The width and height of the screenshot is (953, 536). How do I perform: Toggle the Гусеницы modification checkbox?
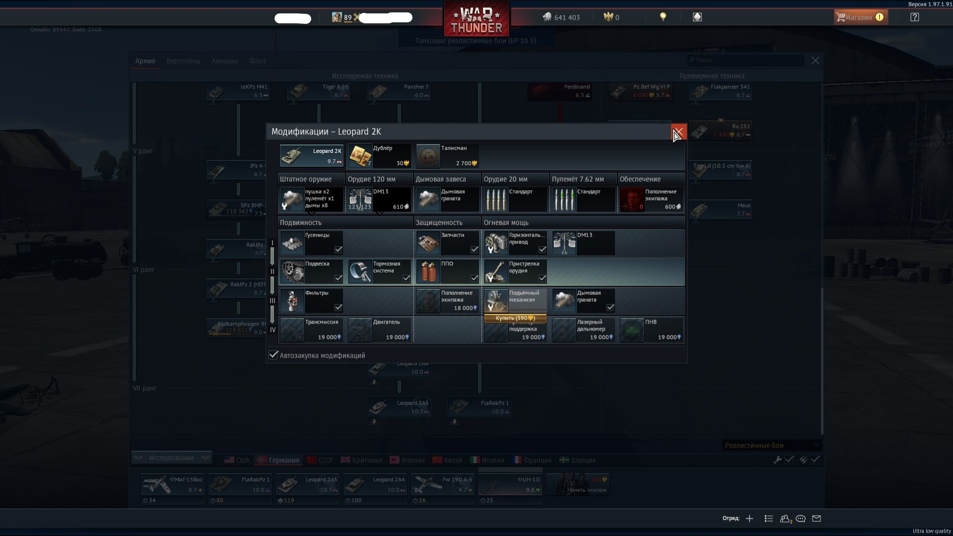(x=338, y=250)
